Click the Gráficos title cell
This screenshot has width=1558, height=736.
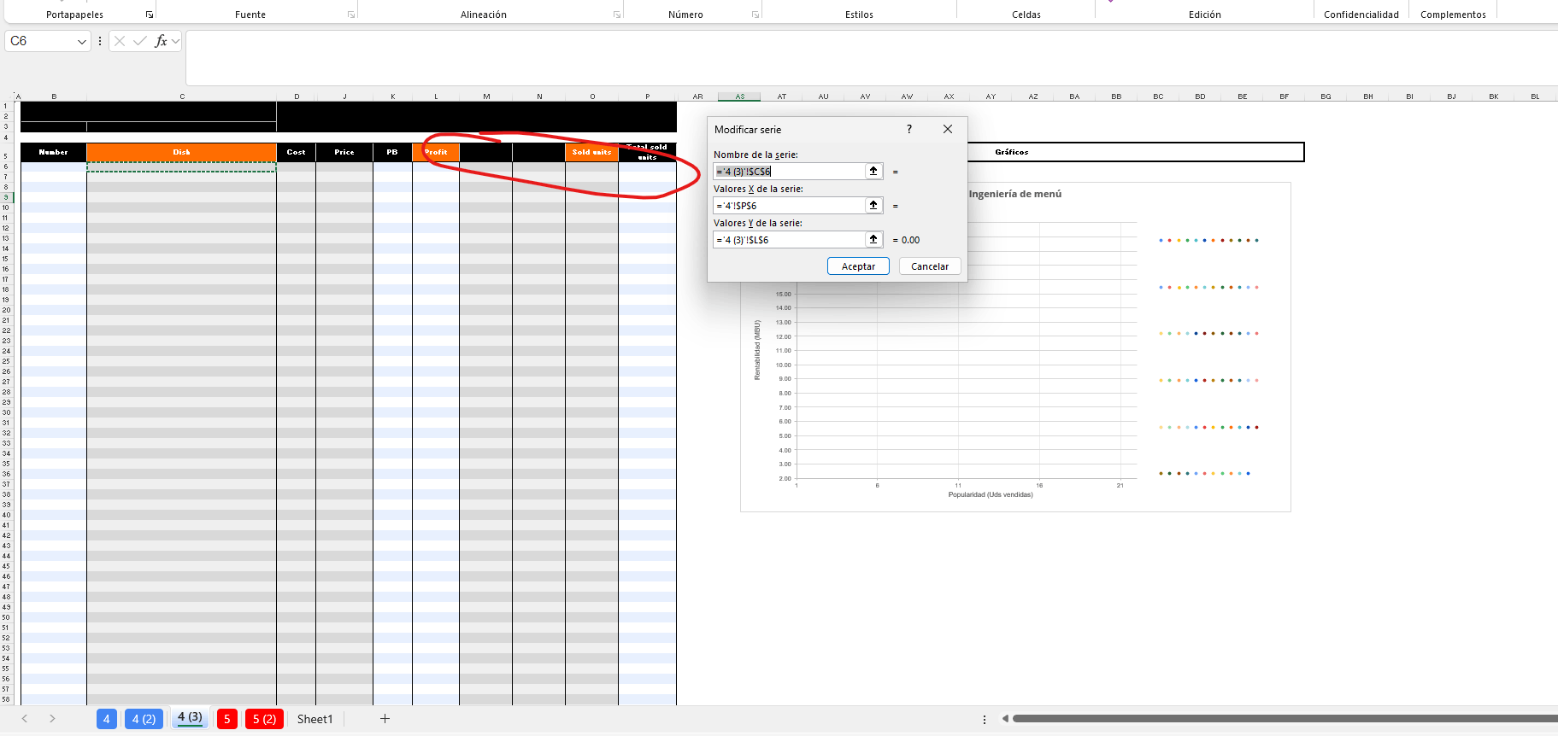[1012, 152]
